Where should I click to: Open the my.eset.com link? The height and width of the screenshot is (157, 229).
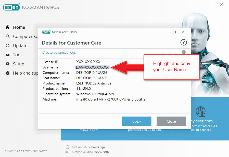tap(202, 121)
